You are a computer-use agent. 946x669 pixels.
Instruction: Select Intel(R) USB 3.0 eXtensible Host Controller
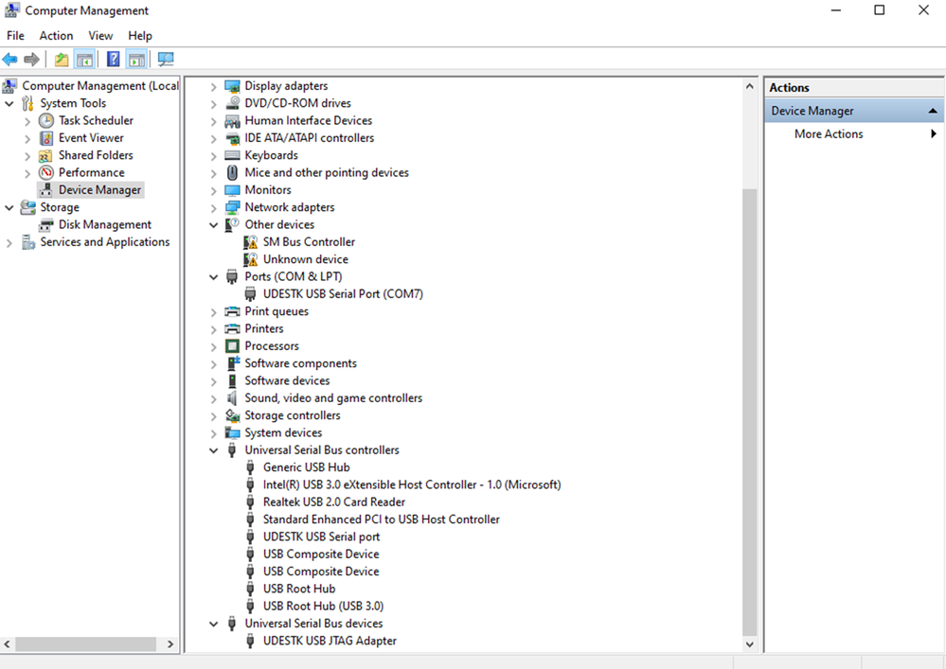[412, 484]
